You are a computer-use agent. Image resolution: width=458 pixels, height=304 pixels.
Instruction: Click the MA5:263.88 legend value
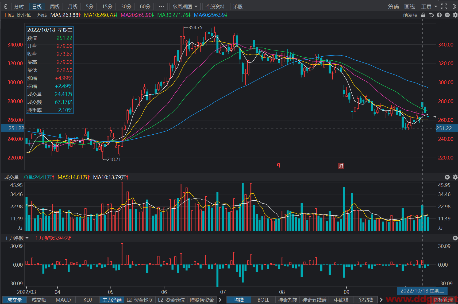pyautogui.click(x=66, y=15)
